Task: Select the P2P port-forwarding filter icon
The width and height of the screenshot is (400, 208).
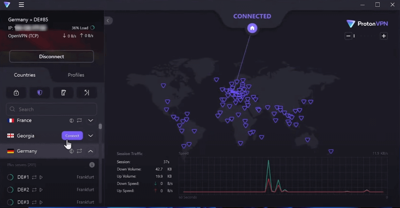Action: [87, 93]
